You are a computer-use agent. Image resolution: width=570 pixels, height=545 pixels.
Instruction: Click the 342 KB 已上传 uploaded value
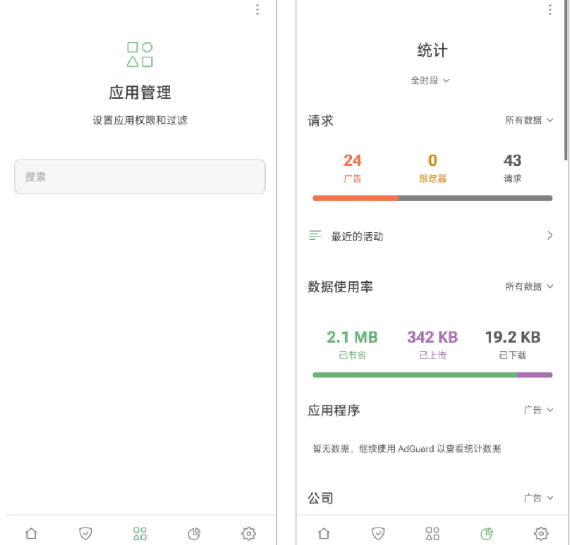432,344
